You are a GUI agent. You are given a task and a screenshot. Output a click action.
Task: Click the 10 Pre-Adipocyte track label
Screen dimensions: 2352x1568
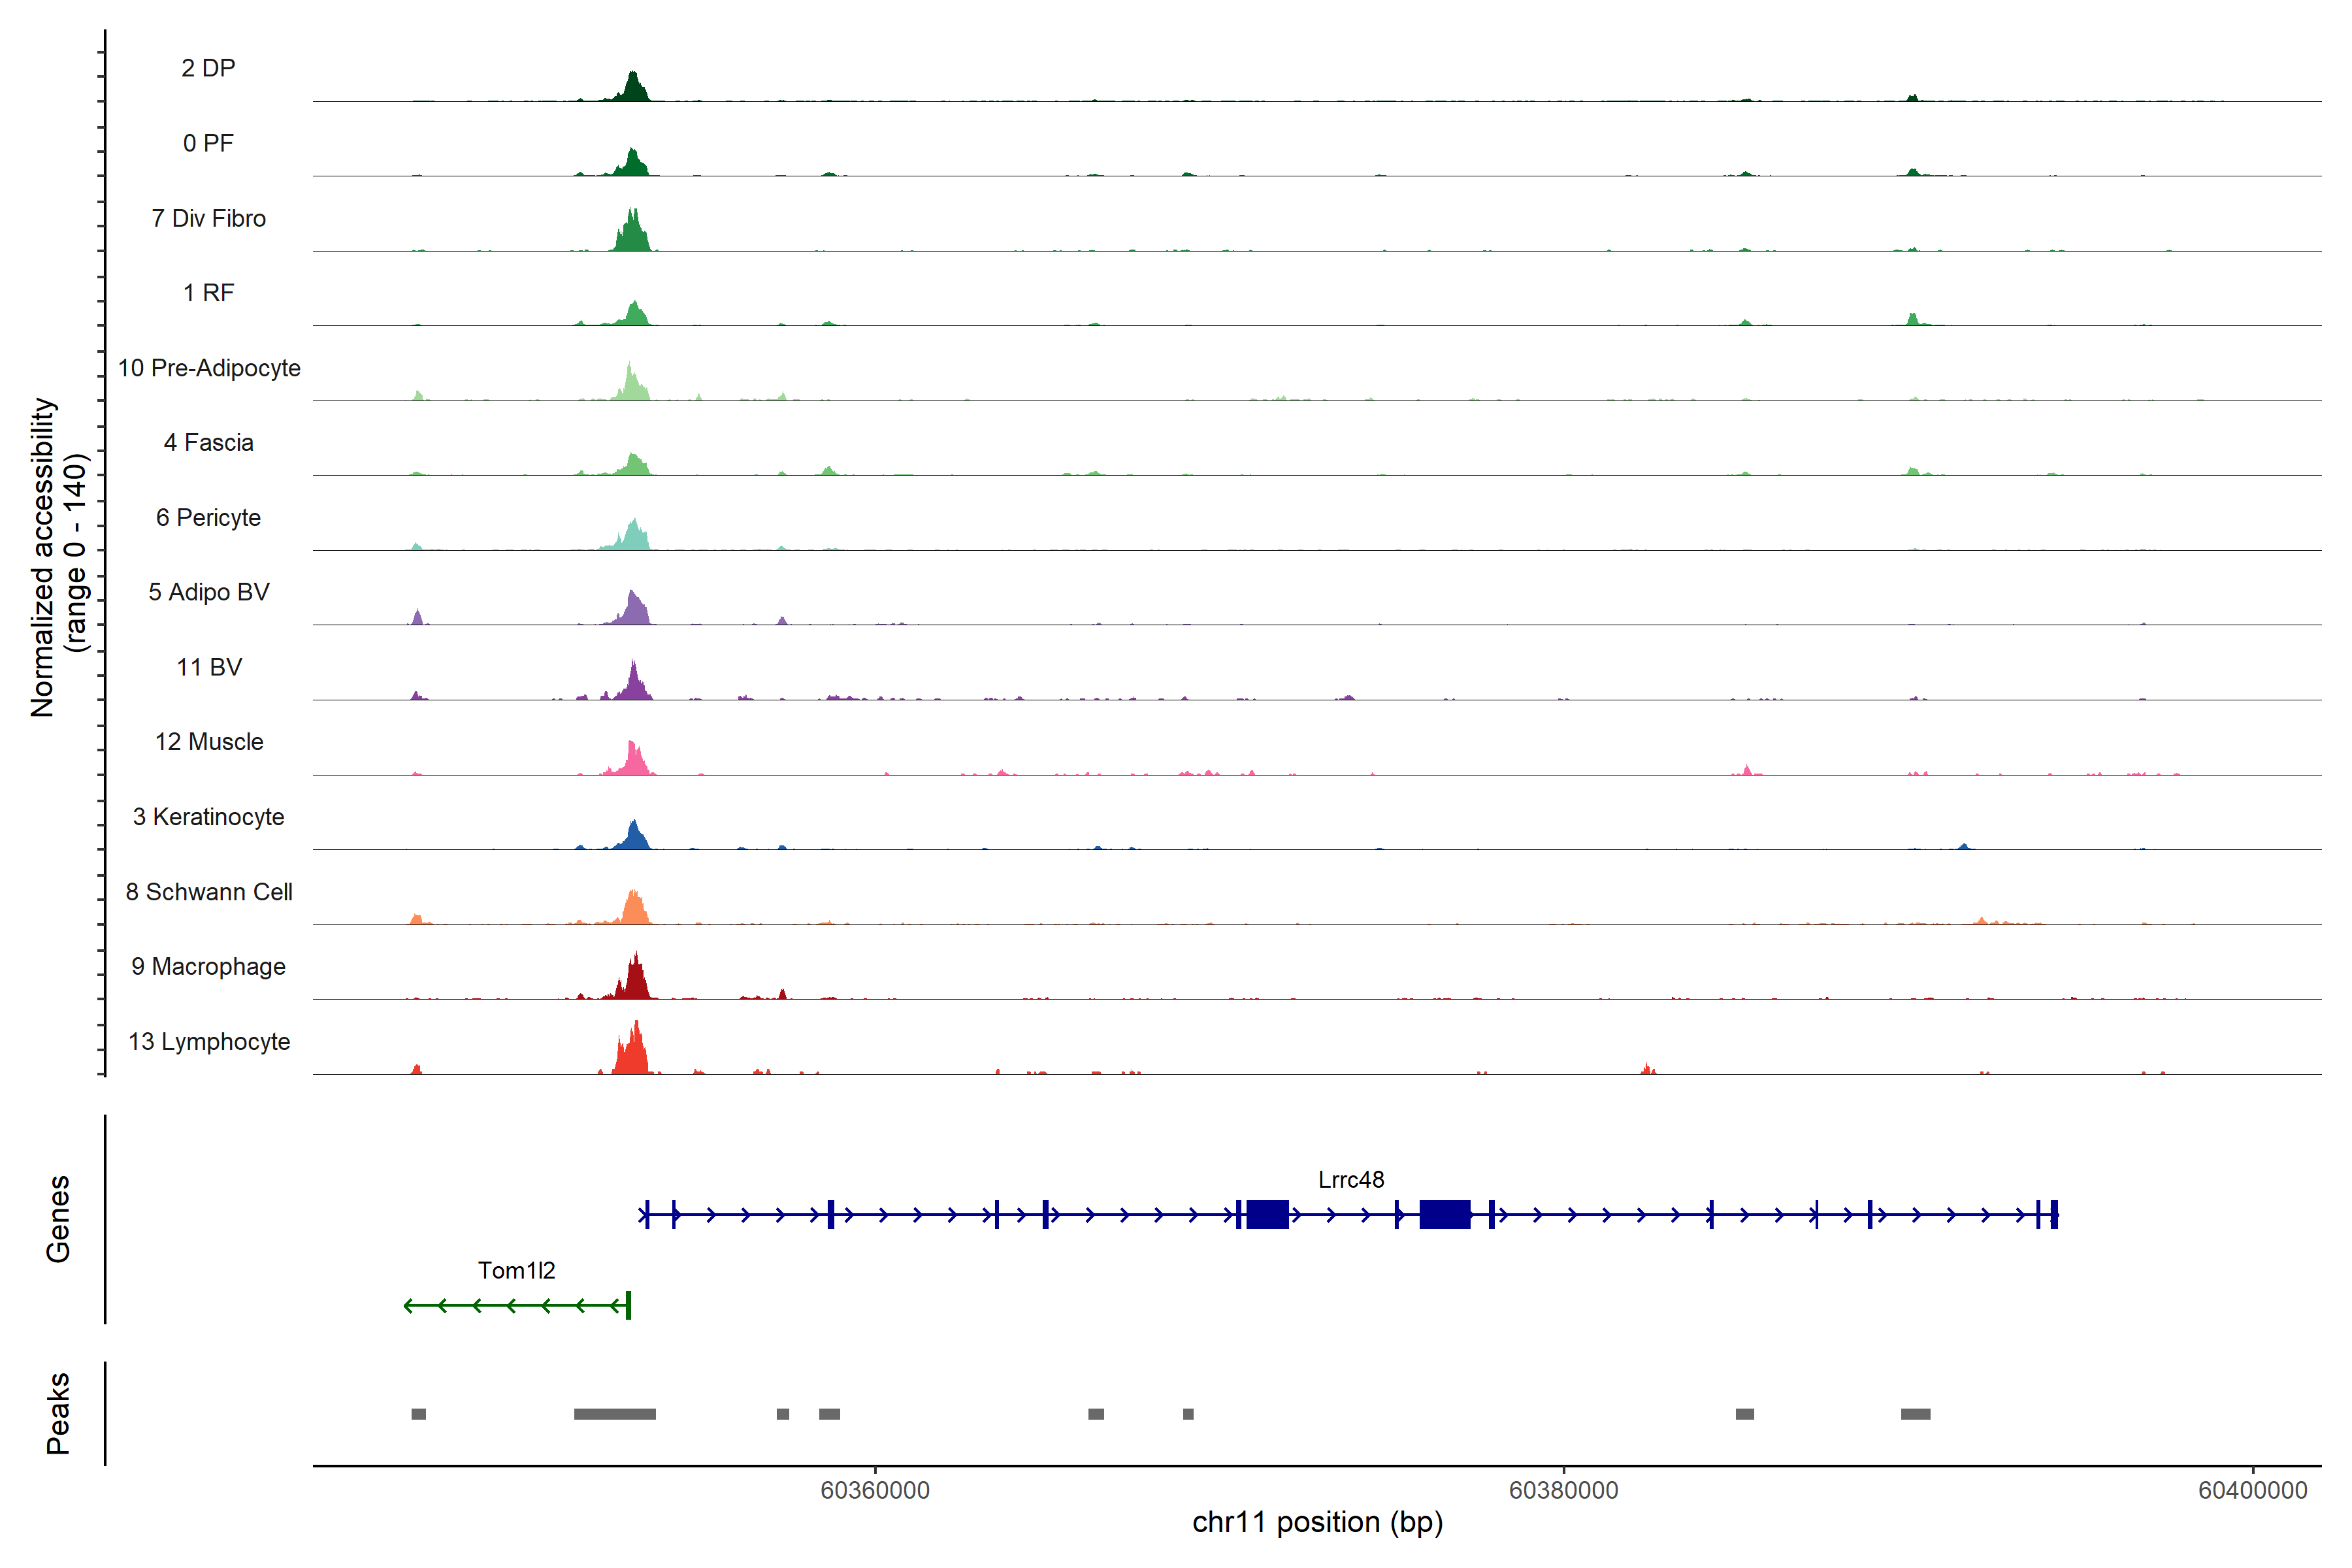pos(209,368)
